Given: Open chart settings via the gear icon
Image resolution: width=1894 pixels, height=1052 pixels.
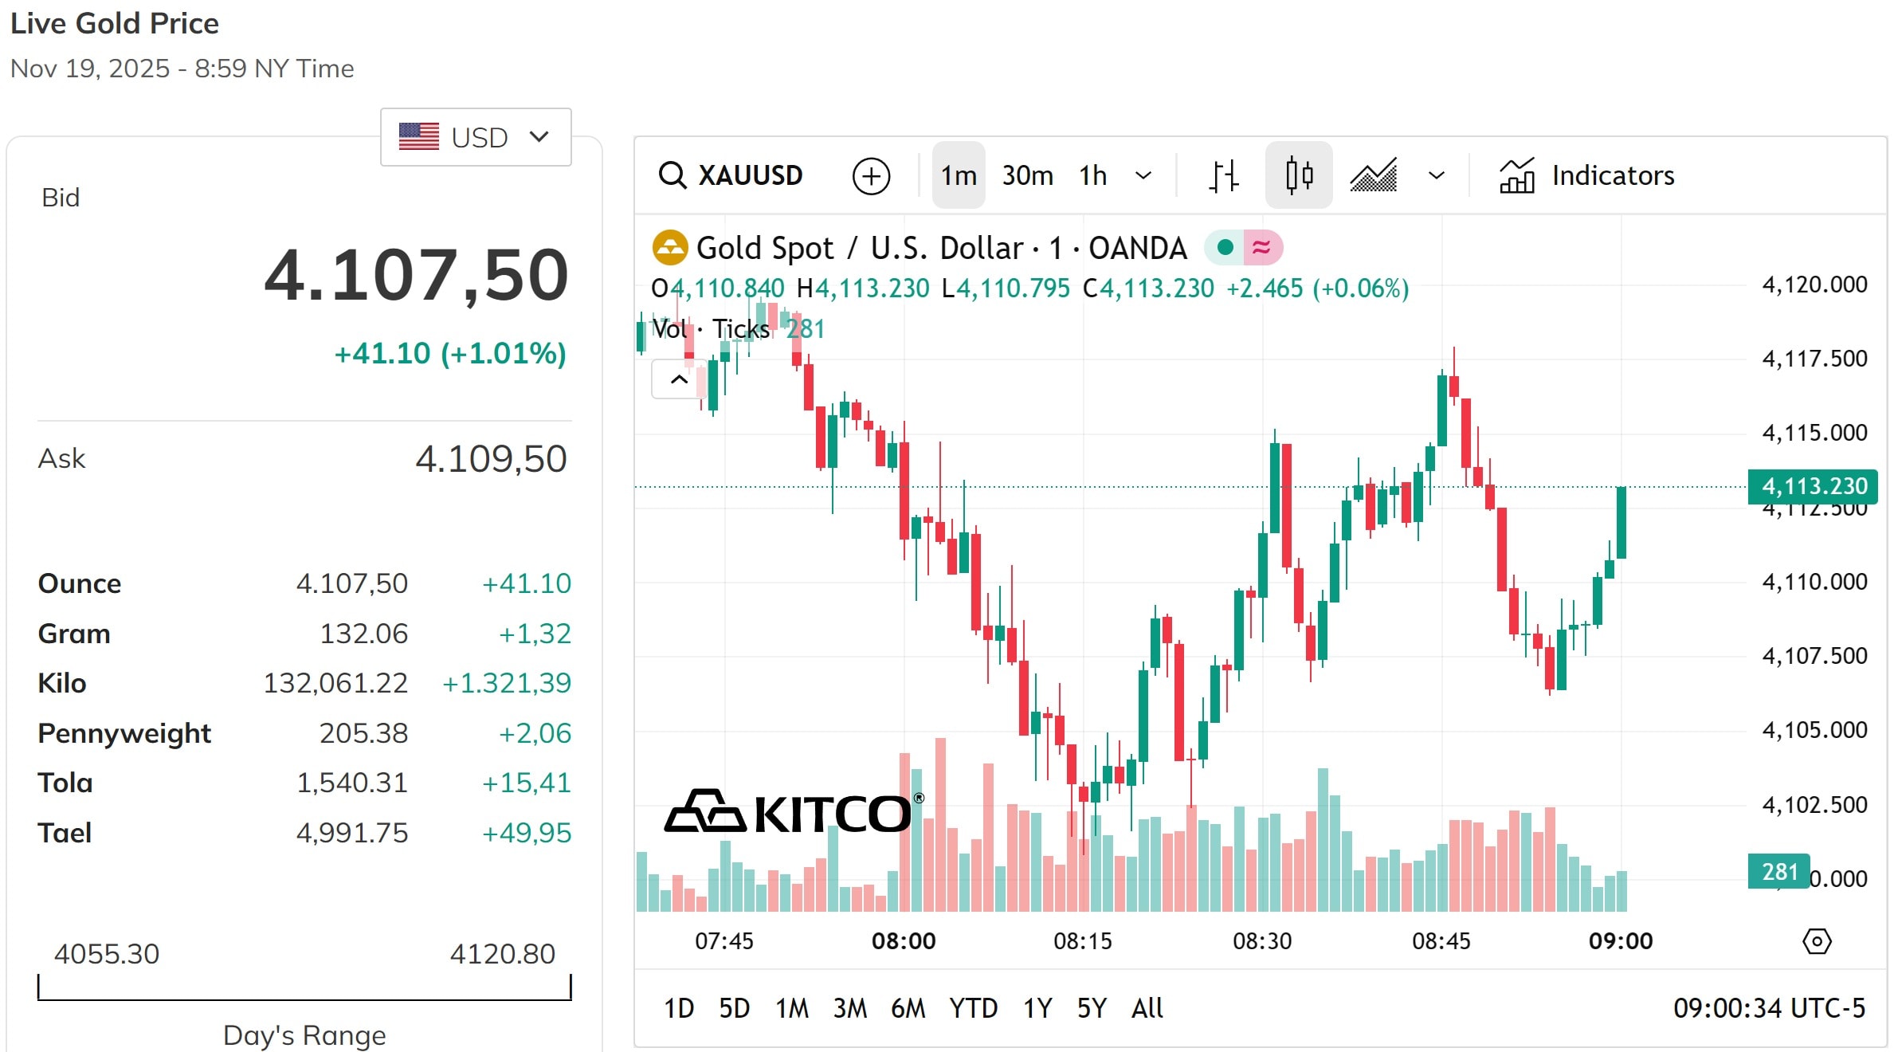Looking at the screenshot, I should (x=1818, y=941).
